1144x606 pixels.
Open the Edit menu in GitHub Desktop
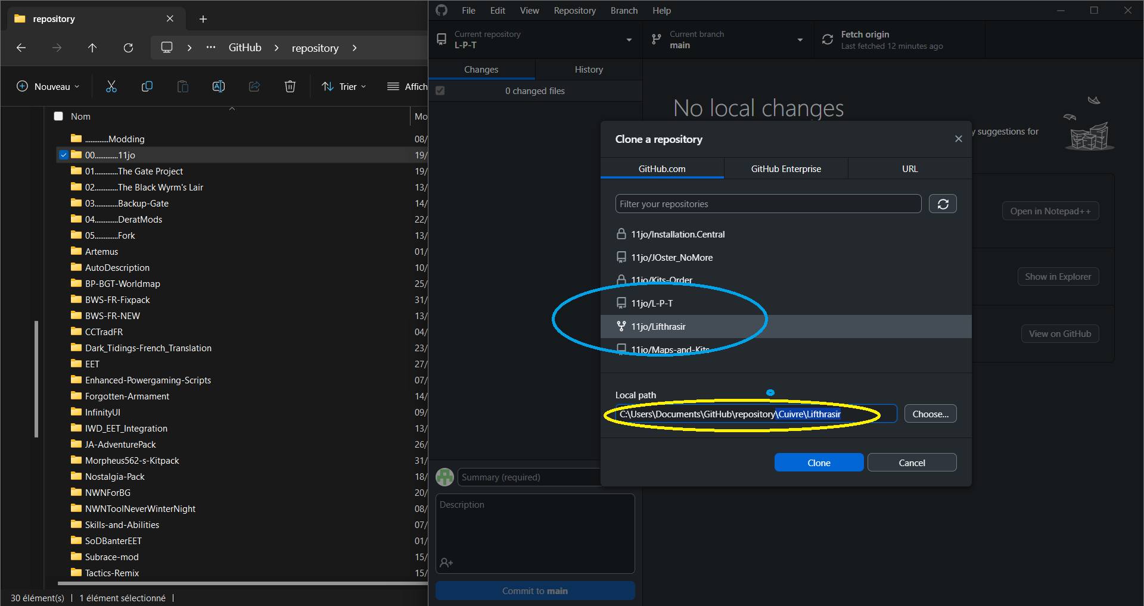coord(498,11)
